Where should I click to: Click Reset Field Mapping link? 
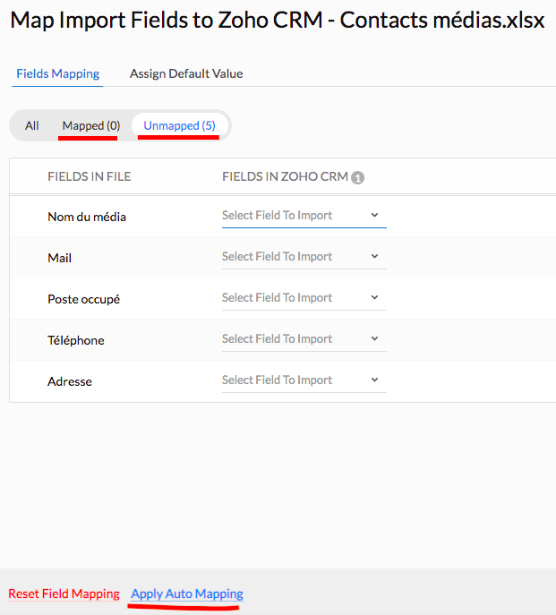pos(64,594)
